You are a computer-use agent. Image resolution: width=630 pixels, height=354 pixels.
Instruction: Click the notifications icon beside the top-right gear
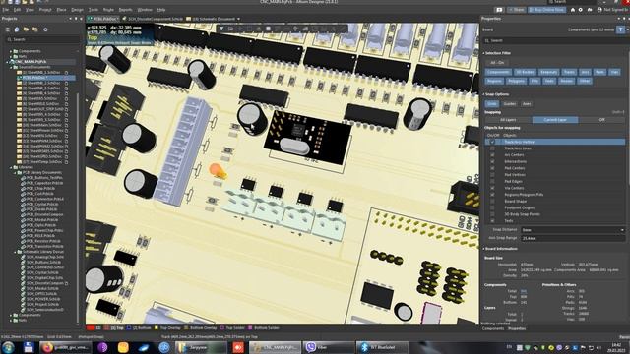point(590,10)
